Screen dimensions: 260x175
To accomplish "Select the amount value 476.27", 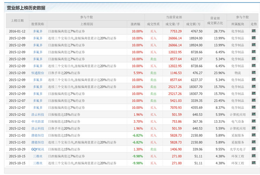I will [x=197, y=73].
